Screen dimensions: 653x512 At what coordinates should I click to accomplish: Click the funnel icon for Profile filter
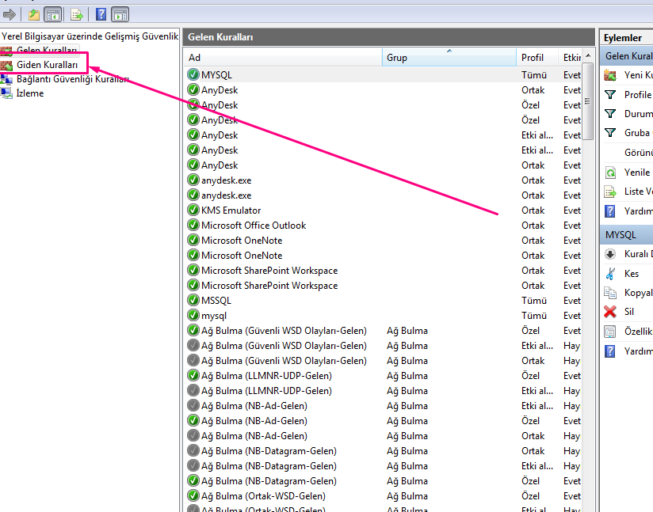coord(610,95)
